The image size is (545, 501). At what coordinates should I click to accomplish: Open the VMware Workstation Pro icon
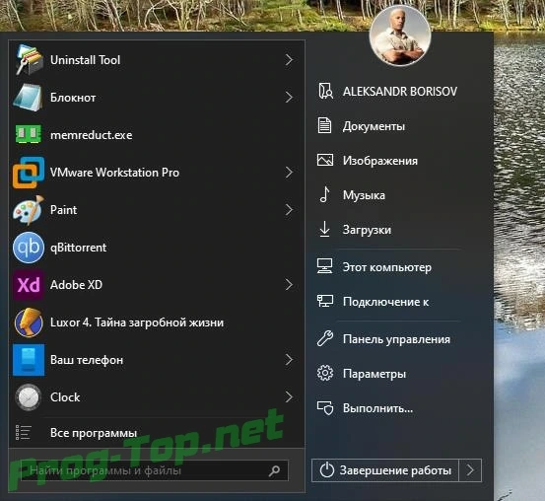click(x=29, y=173)
